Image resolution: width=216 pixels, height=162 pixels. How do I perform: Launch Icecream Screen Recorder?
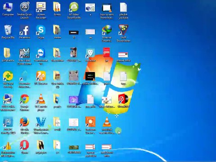[90, 126]
